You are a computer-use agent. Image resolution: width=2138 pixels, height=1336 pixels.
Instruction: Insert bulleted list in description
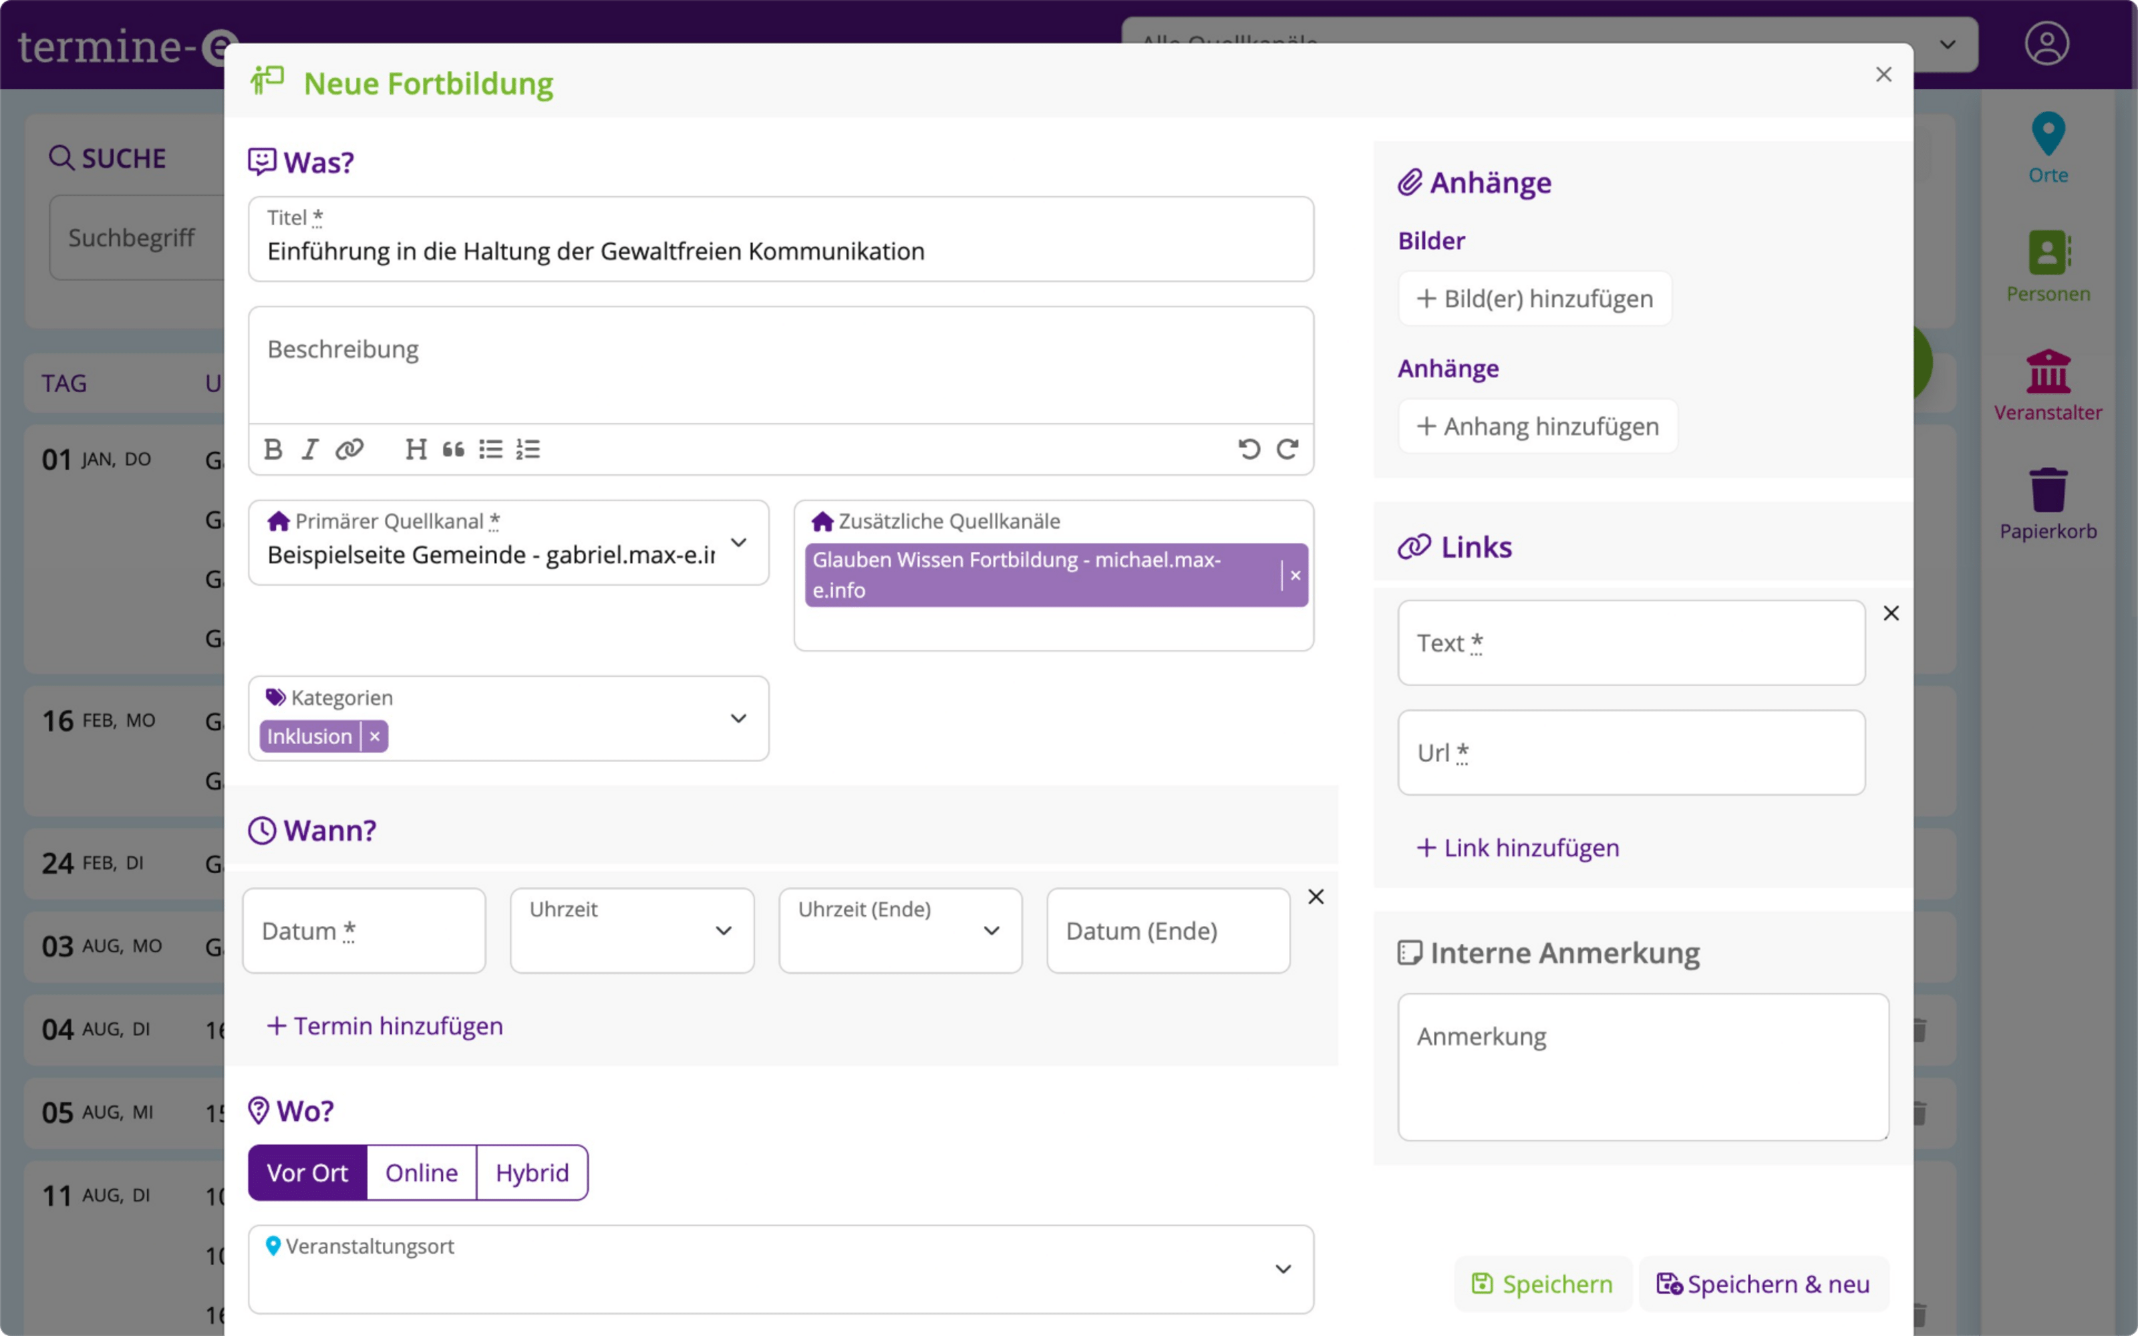(490, 450)
